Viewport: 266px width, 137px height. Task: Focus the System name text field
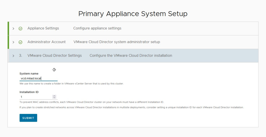pyautogui.click(x=38, y=79)
